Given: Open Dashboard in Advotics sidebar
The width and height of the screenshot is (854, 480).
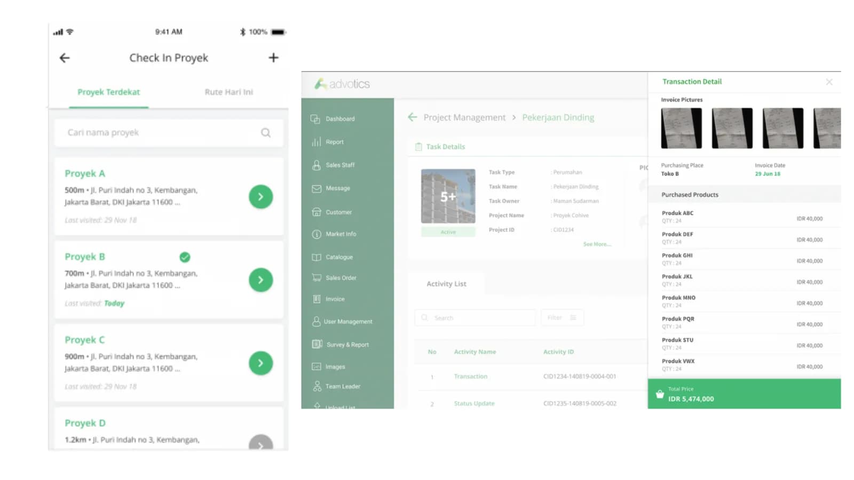Looking at the screenshot, I should [333, 119].
